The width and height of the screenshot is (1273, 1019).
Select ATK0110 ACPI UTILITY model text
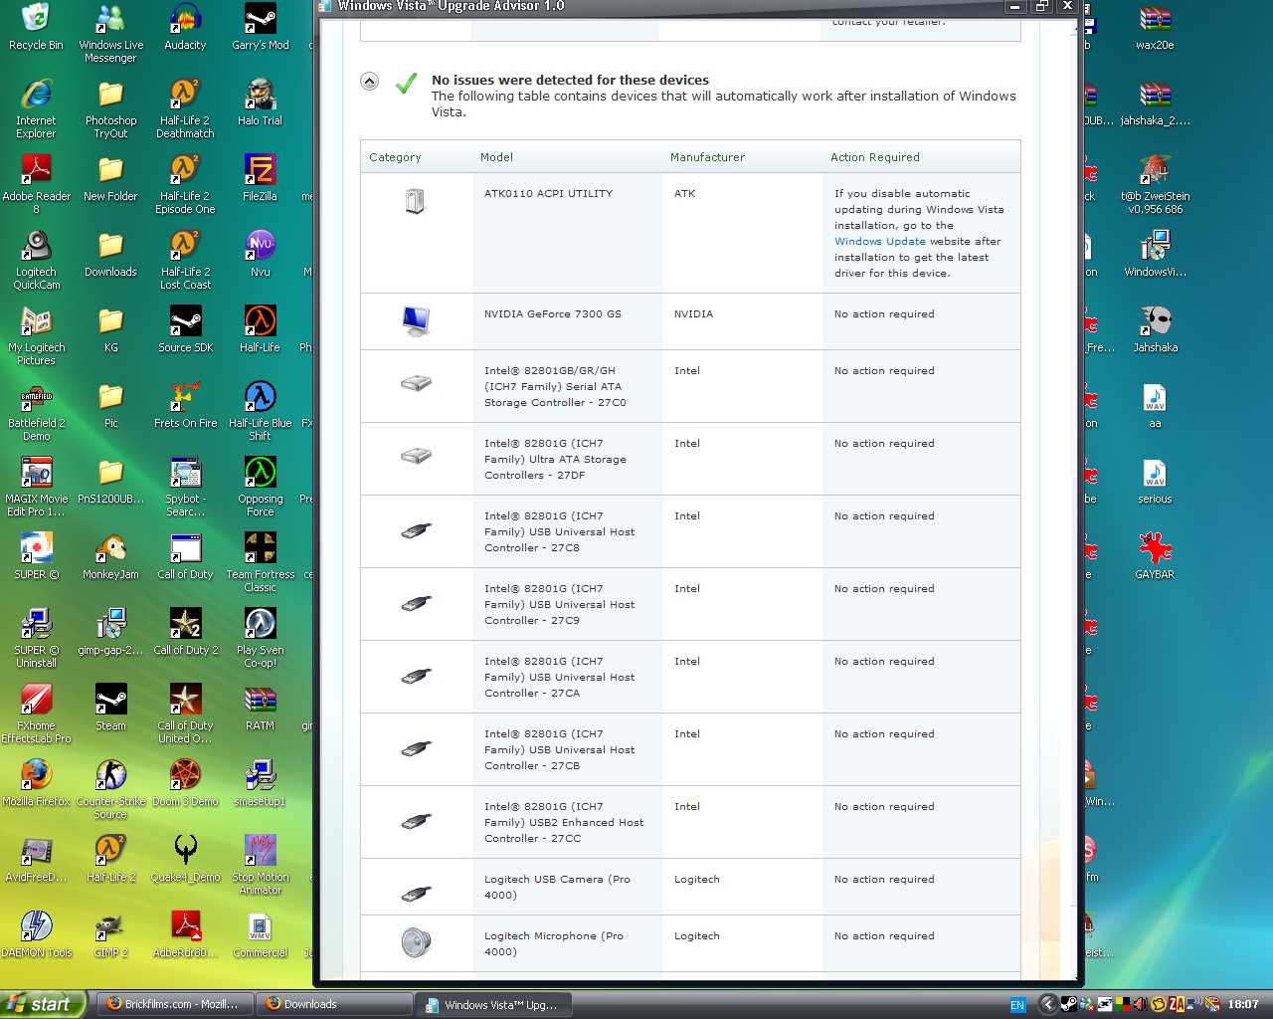(x=548, y=194)
